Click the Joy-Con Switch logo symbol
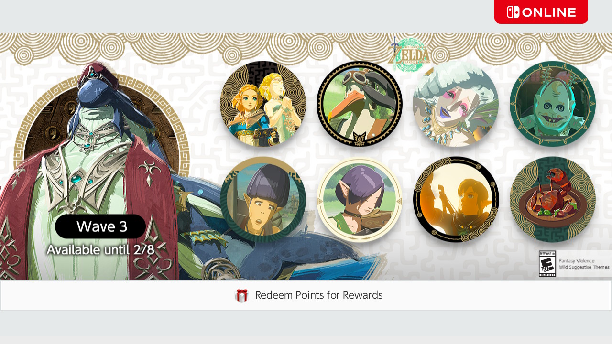Viewport: 612px width, 344px height. tap(513, 12)
